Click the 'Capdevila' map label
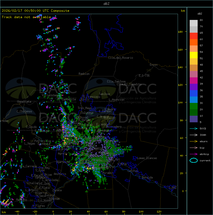This screenshot has width=213, height=215. point(69,99)
